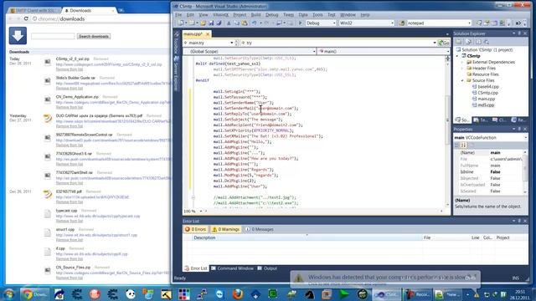Click Chrome reload button
The width and height of the screenshot is (536, 301).
click(x=26, y=18)
